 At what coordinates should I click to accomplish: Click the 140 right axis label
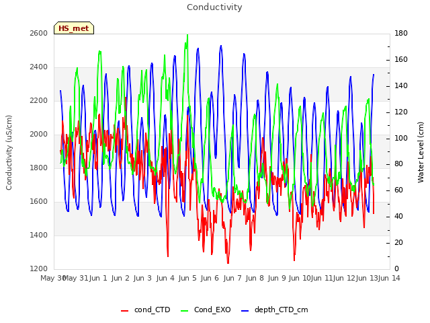(x=401, y=85)
